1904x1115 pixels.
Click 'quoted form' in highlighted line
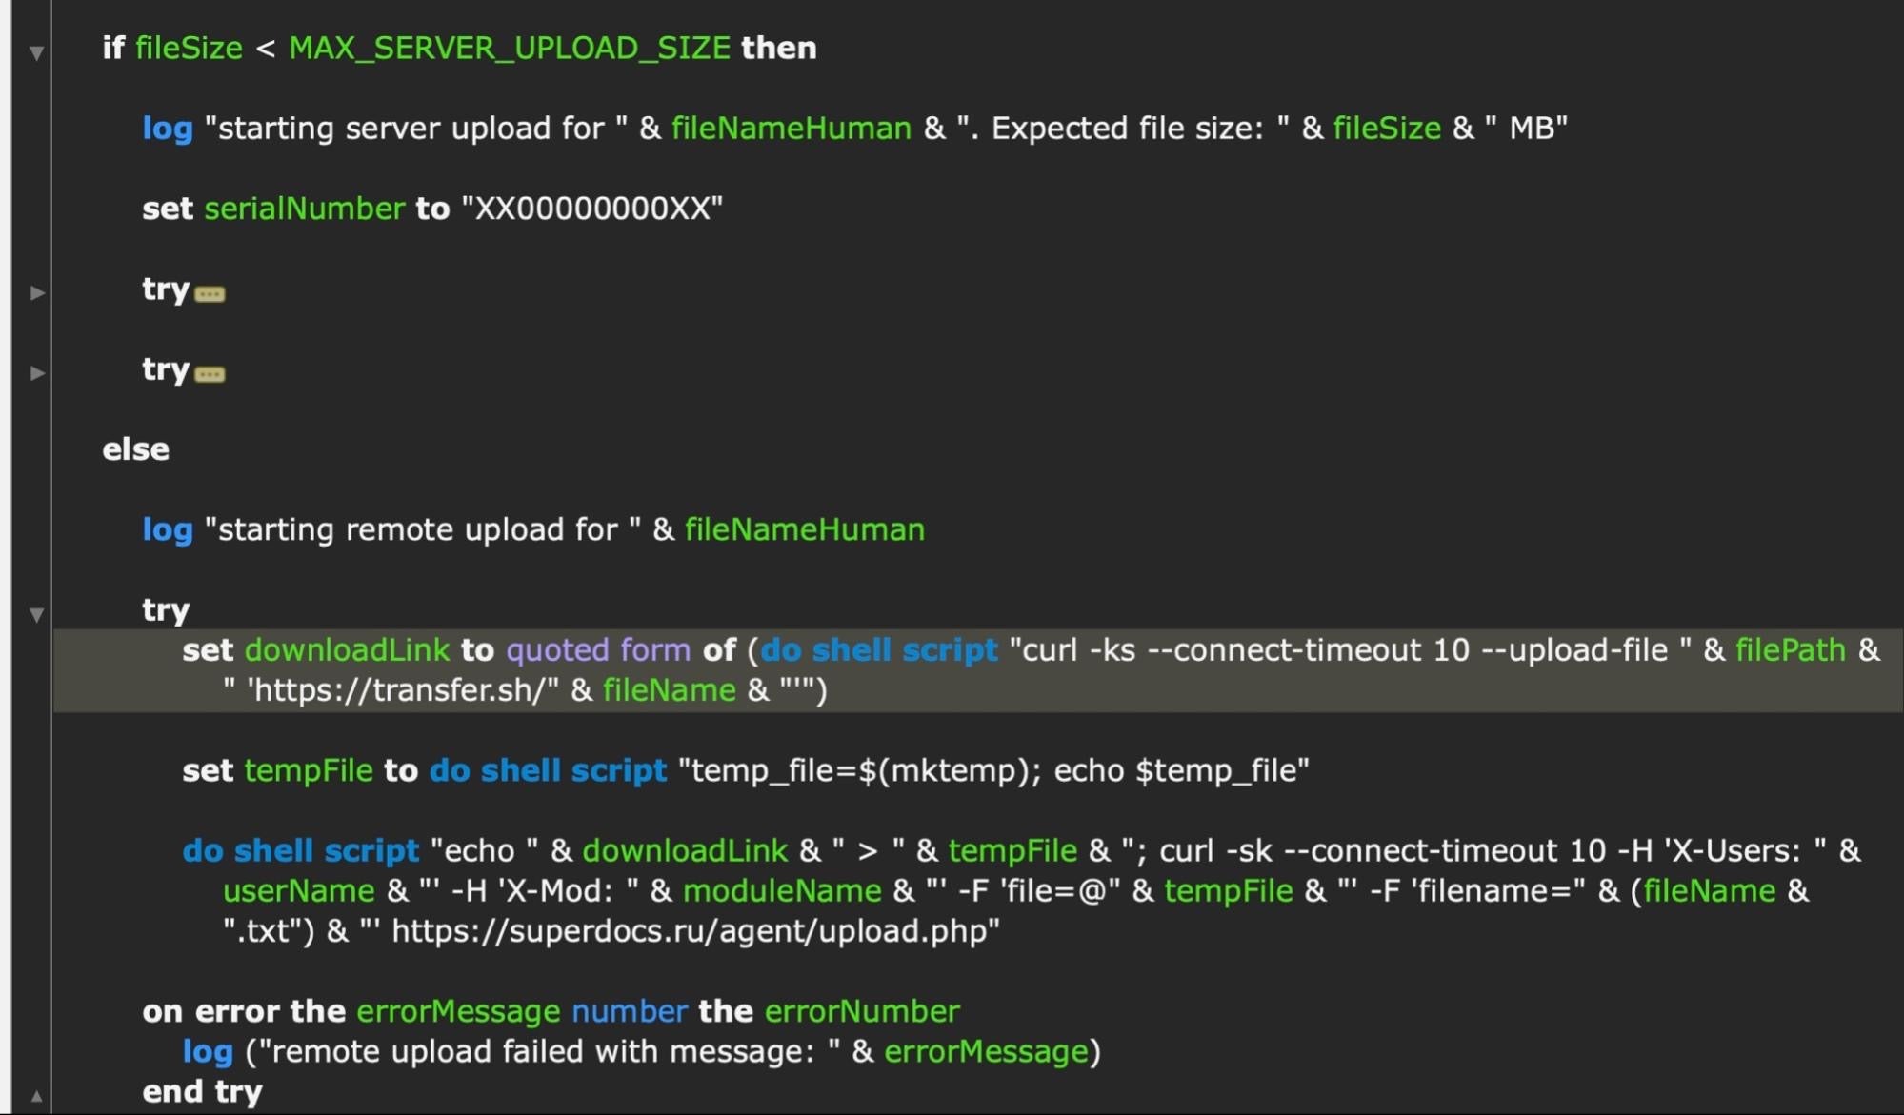tap(597, 649)
